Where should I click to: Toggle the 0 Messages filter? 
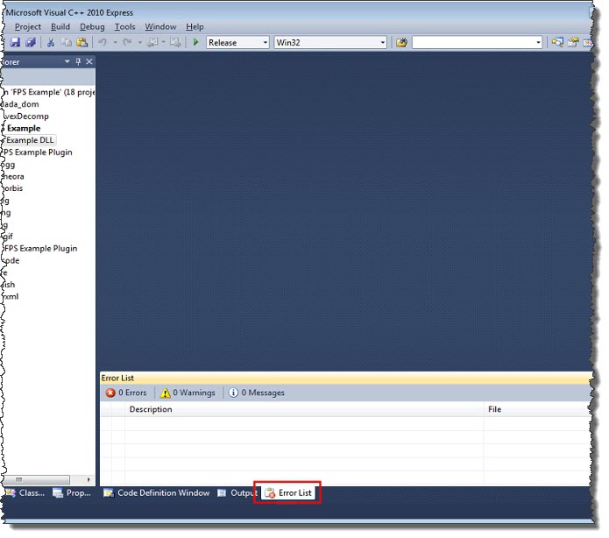click(257, 393)
